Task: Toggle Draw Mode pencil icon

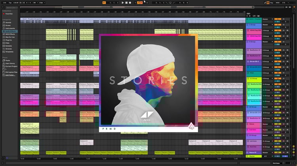Action: [265, 3]
